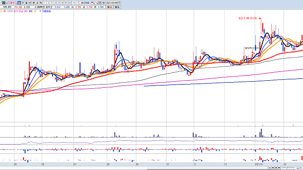This screenshot has height=170, width=303.
Task: Click the 고 high price value 3,790
Action: (89, 7)
